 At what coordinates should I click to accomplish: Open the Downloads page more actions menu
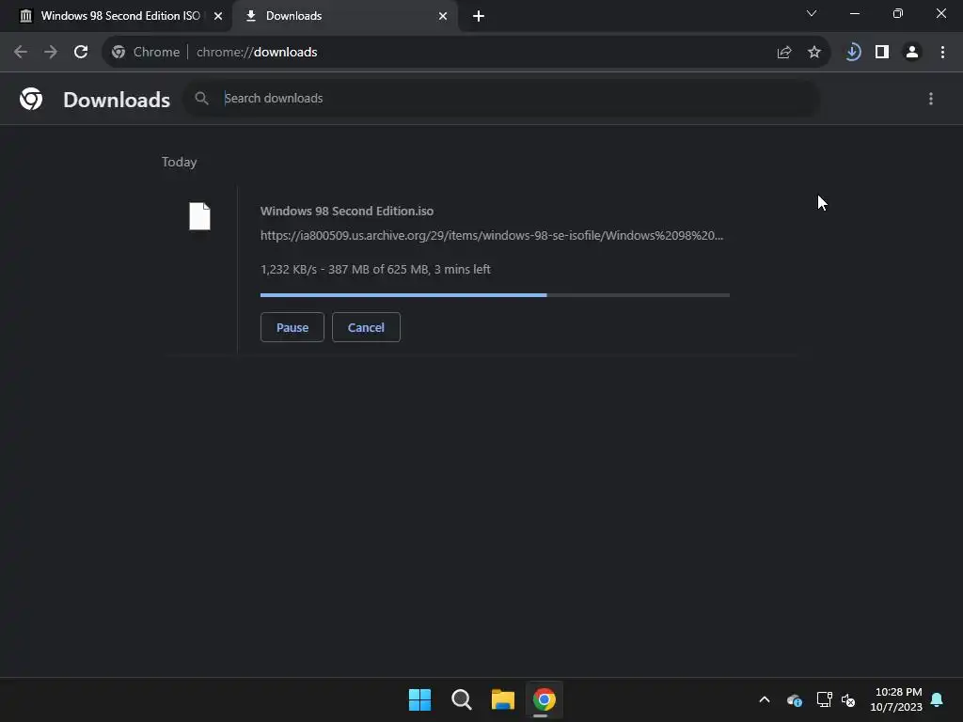coord(931,99)
